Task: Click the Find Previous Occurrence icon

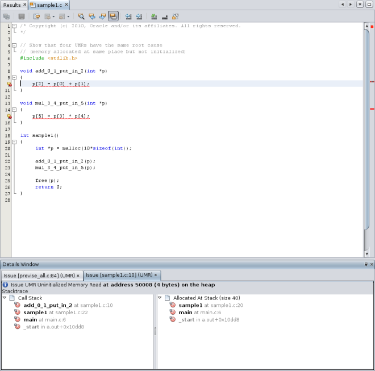Action: pyautogui.click(x=92, y=16)
